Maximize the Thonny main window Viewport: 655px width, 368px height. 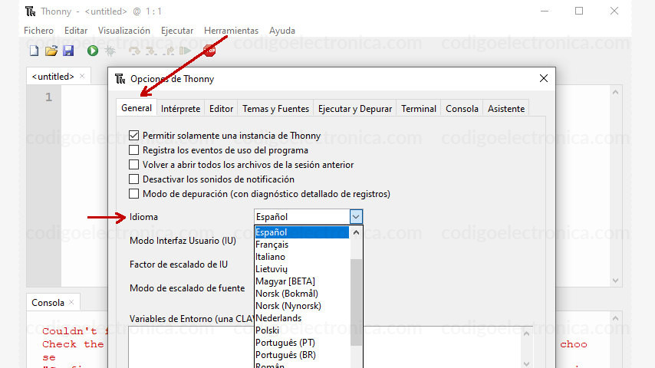pos(579,11)
